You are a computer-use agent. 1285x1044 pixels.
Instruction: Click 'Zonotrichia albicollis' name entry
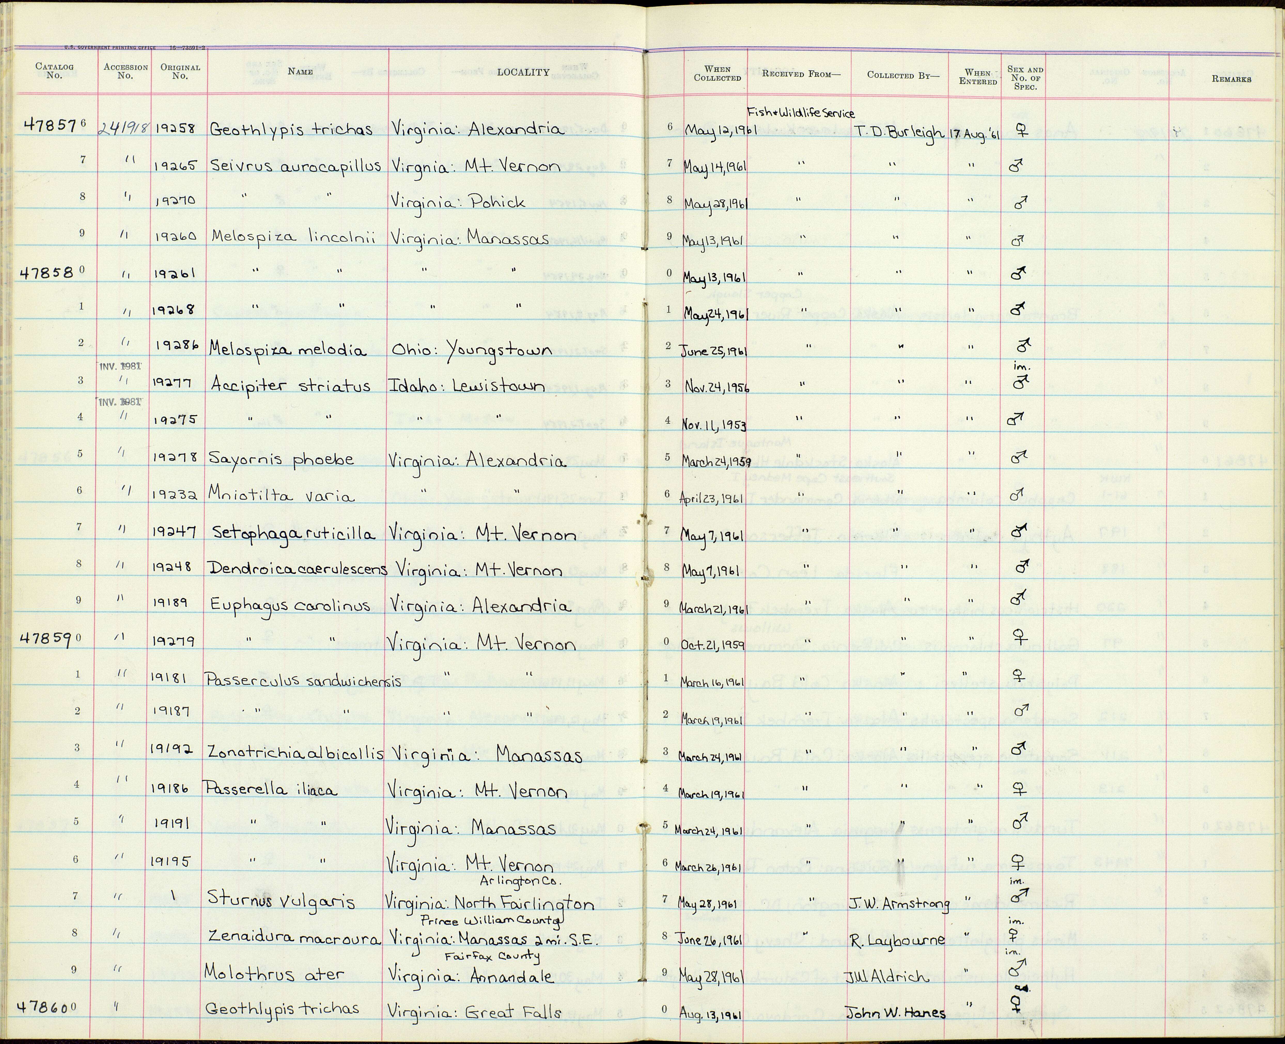coord(295,753)
